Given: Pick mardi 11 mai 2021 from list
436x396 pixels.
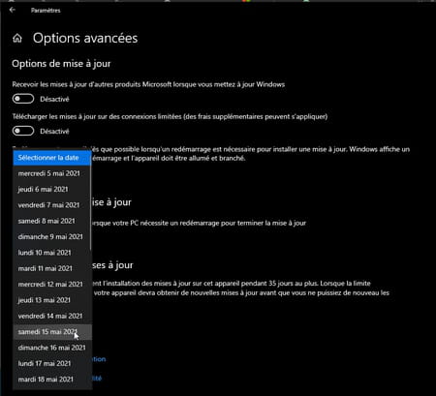Looking at the screenshot, I should pyautogui.click(x=51, y=268).
